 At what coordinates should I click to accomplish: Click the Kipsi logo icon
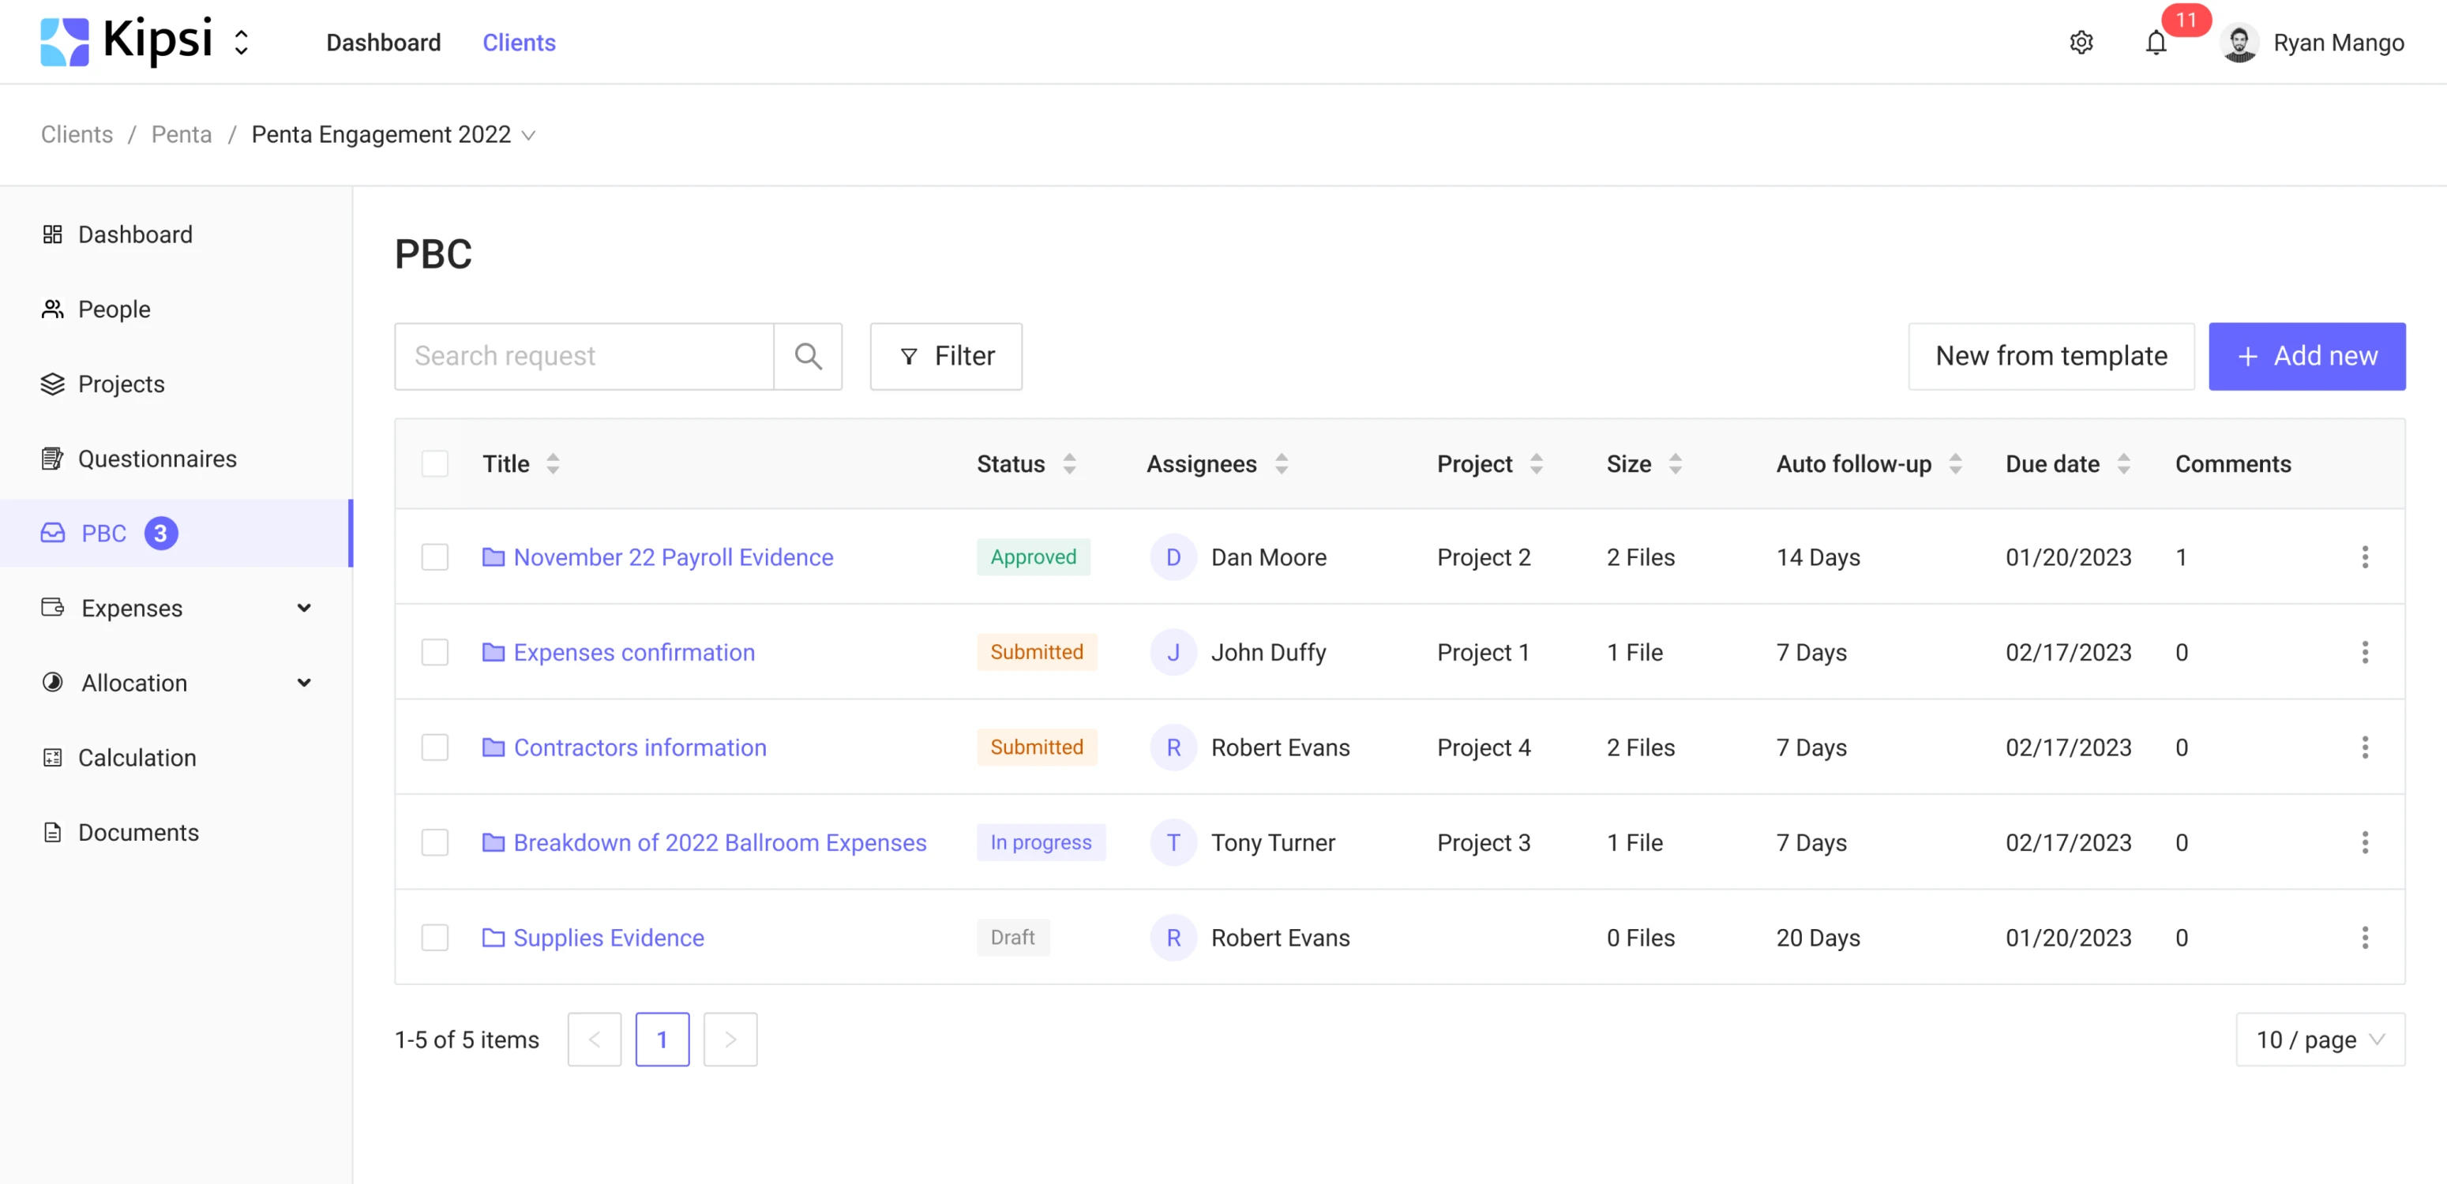(65, 43)
